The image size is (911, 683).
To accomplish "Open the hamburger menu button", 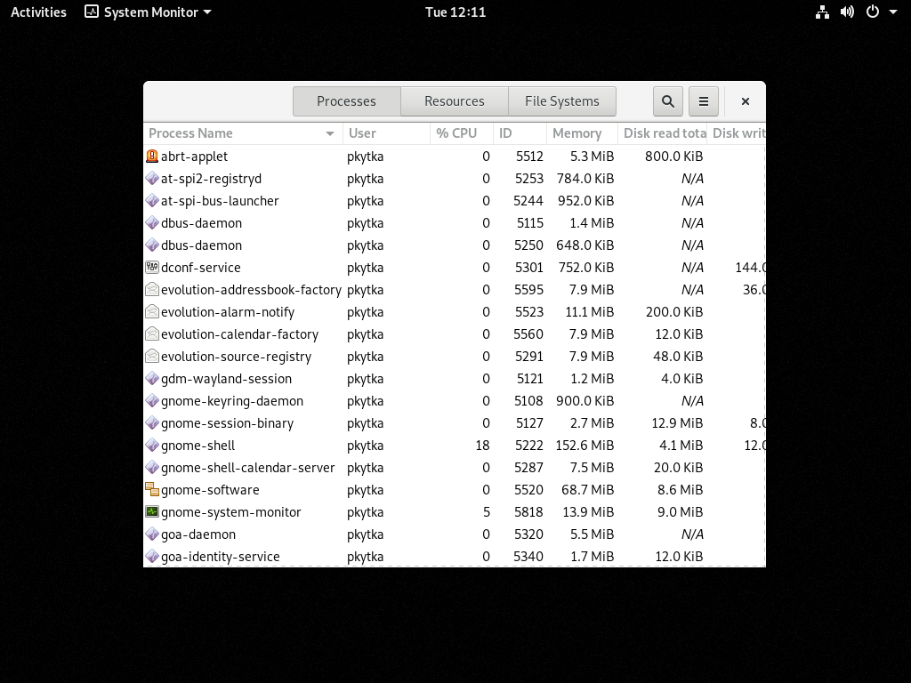I will [x=704, y=101].
